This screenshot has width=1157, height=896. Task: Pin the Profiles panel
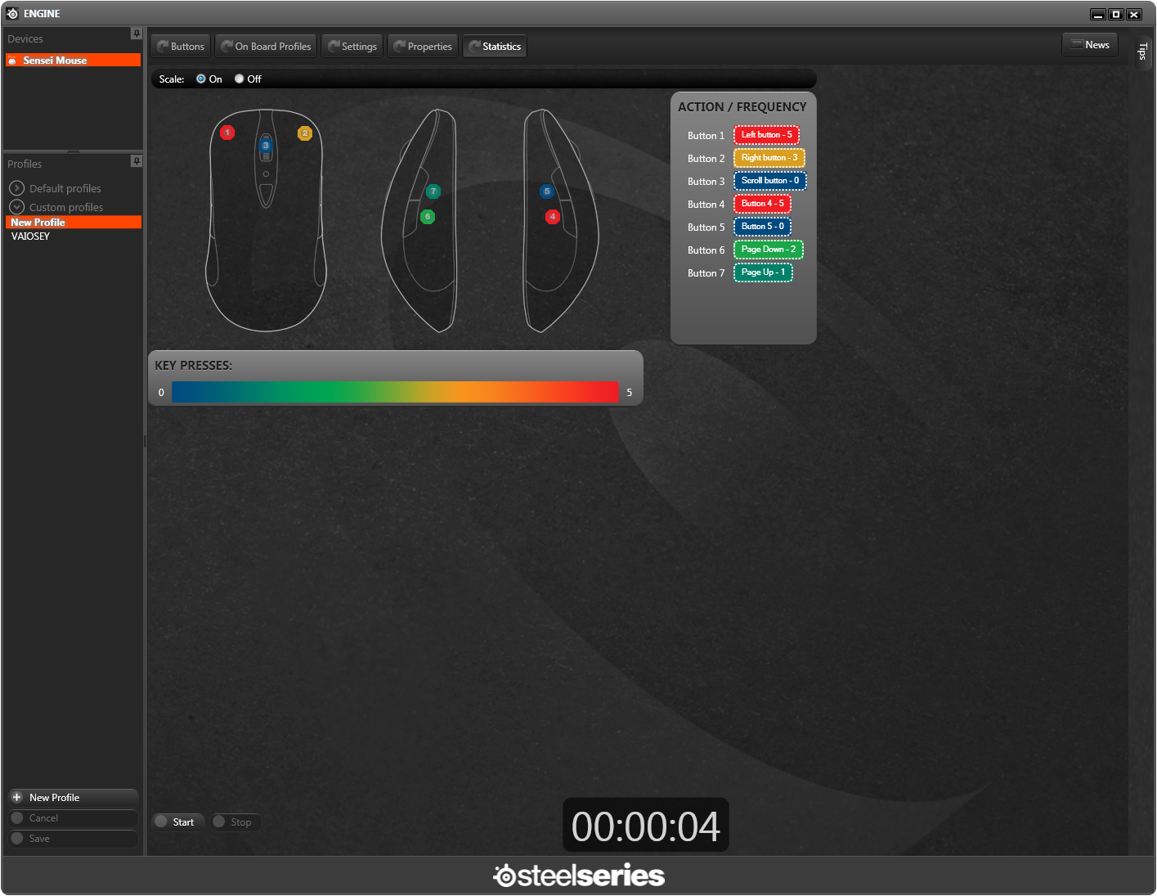[137, 161]
